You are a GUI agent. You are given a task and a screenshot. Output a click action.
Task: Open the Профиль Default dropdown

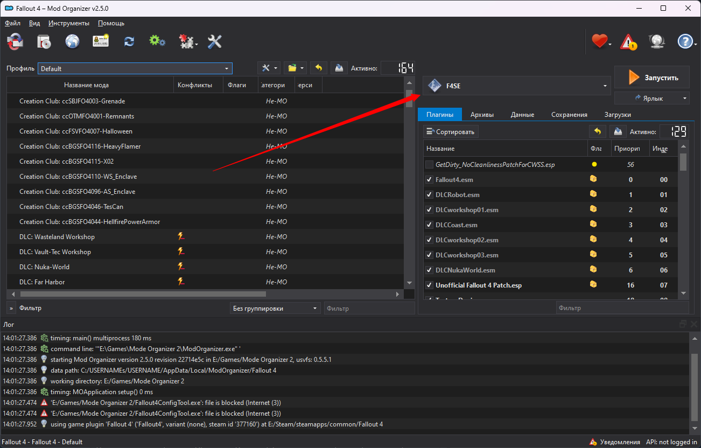tap(135, 68)
